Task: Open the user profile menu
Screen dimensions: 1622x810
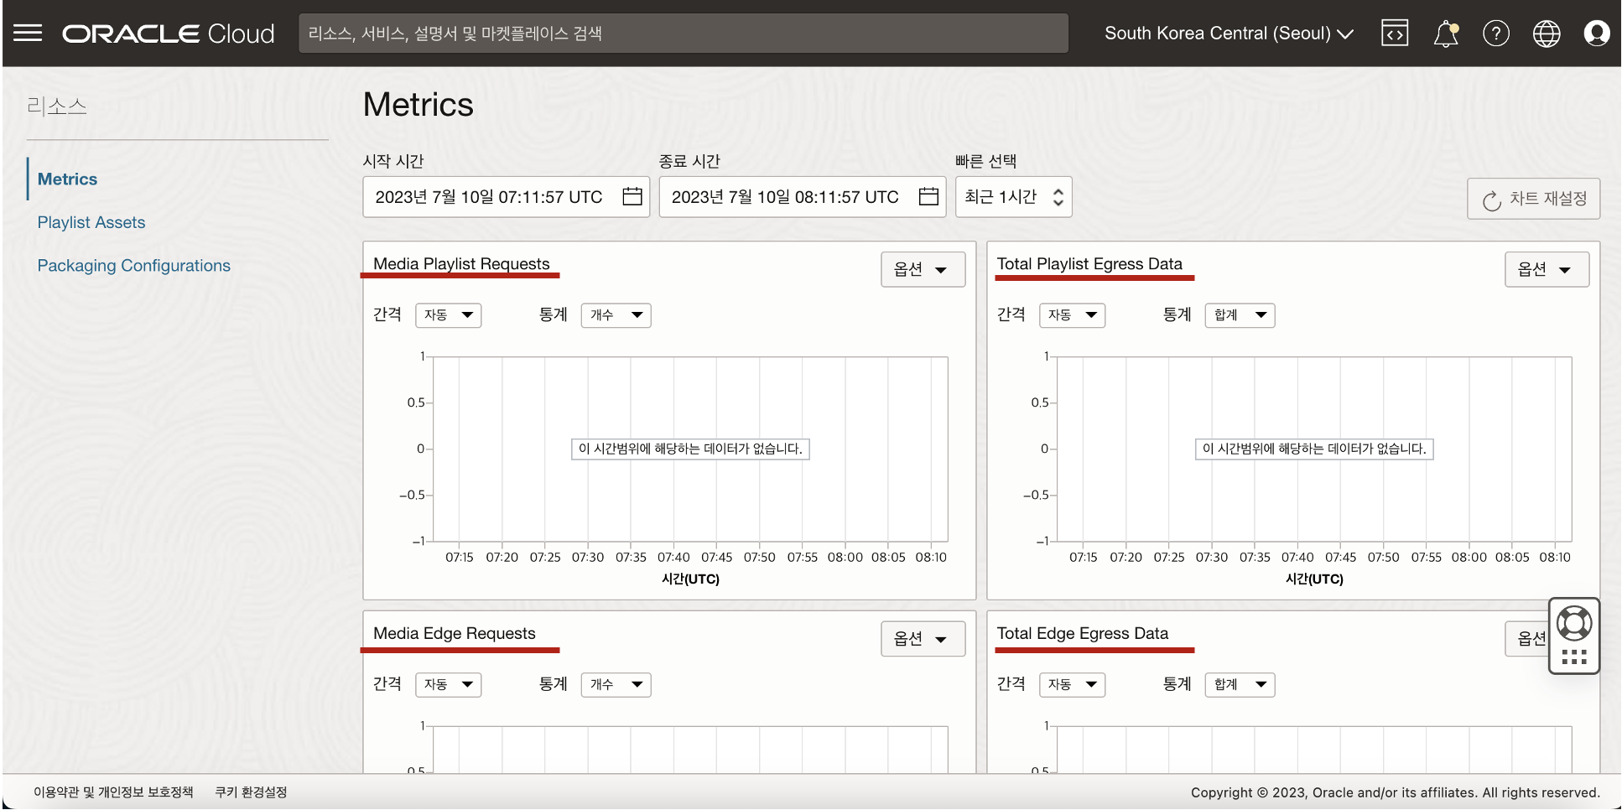Action: (x=1597, y=34)
